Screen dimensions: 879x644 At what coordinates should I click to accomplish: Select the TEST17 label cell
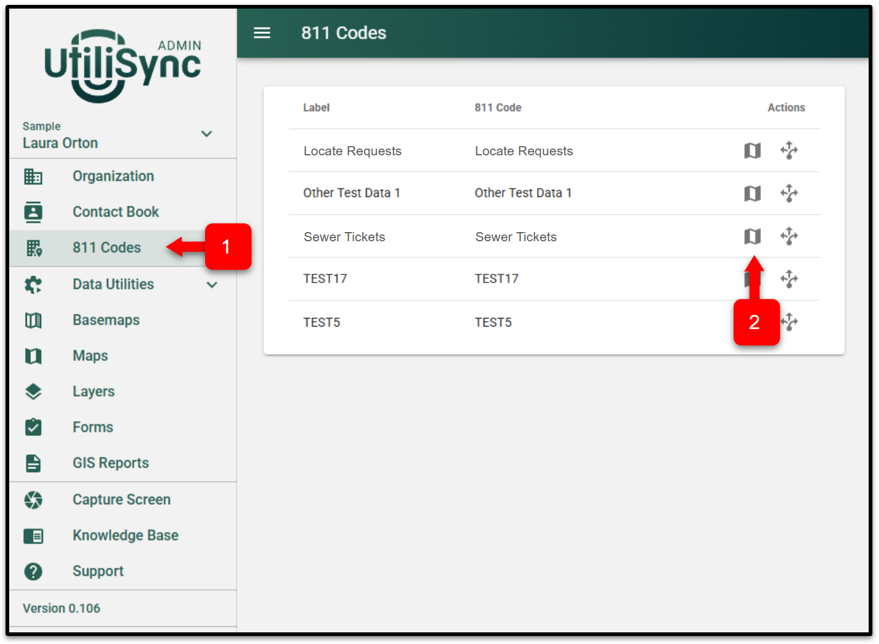(325, 279)
